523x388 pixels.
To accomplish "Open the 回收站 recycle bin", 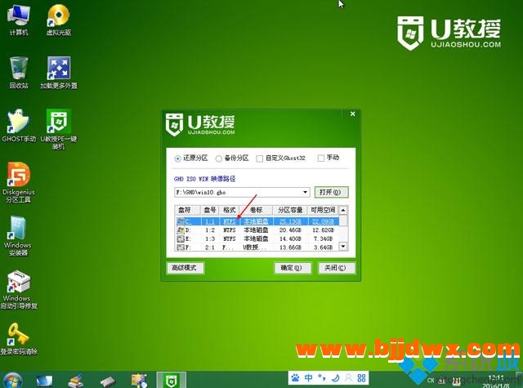I will [19, 73].
